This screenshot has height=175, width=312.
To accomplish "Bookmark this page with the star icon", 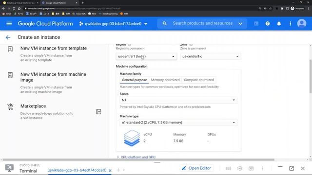I will 271,9.
